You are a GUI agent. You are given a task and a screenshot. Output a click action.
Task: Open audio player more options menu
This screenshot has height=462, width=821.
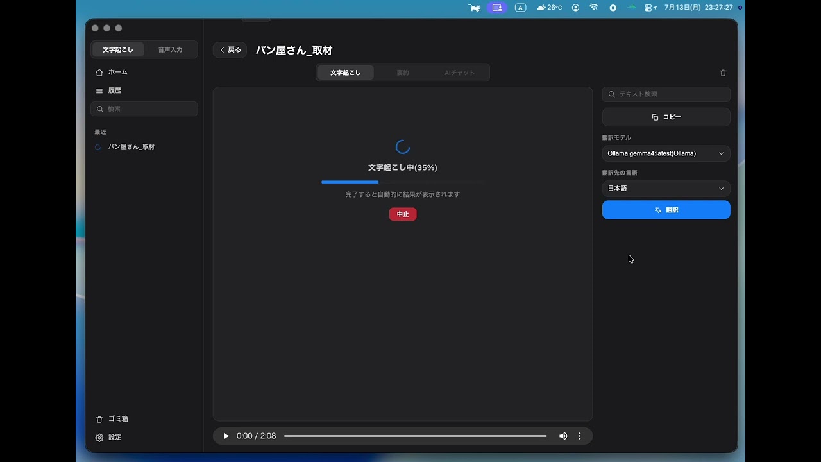pos(580,436)
